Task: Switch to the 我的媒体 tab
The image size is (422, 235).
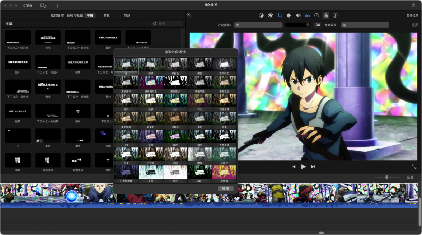Action: tap(57, 15)
